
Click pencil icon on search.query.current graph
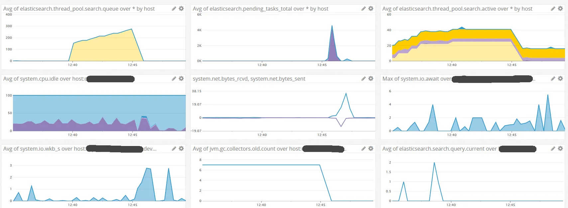click(x=553, y=149)
